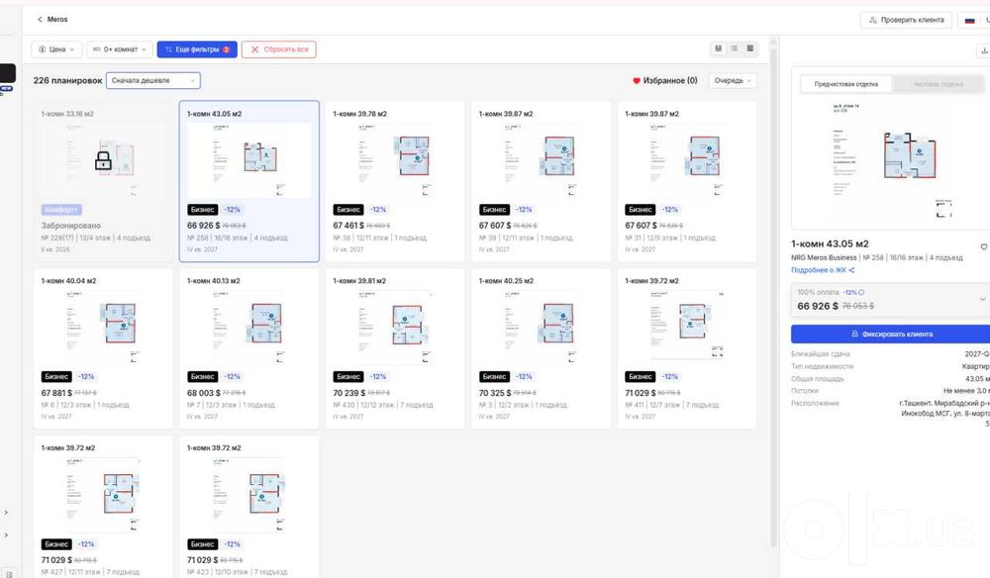The image size is (990, 578).
Task: Select the Чистовая отделка tab
Action: [939, 84]
